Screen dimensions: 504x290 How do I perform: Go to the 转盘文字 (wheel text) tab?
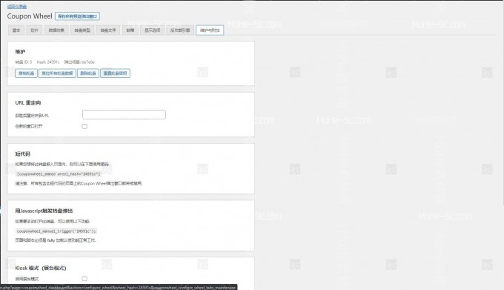(108, 30)
